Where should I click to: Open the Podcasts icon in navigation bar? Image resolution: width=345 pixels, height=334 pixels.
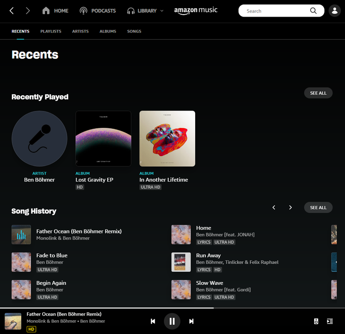tap(83, 10)
